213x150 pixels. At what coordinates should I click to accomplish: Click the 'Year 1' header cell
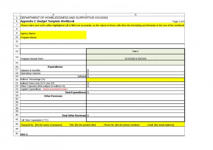coord(136,51)
